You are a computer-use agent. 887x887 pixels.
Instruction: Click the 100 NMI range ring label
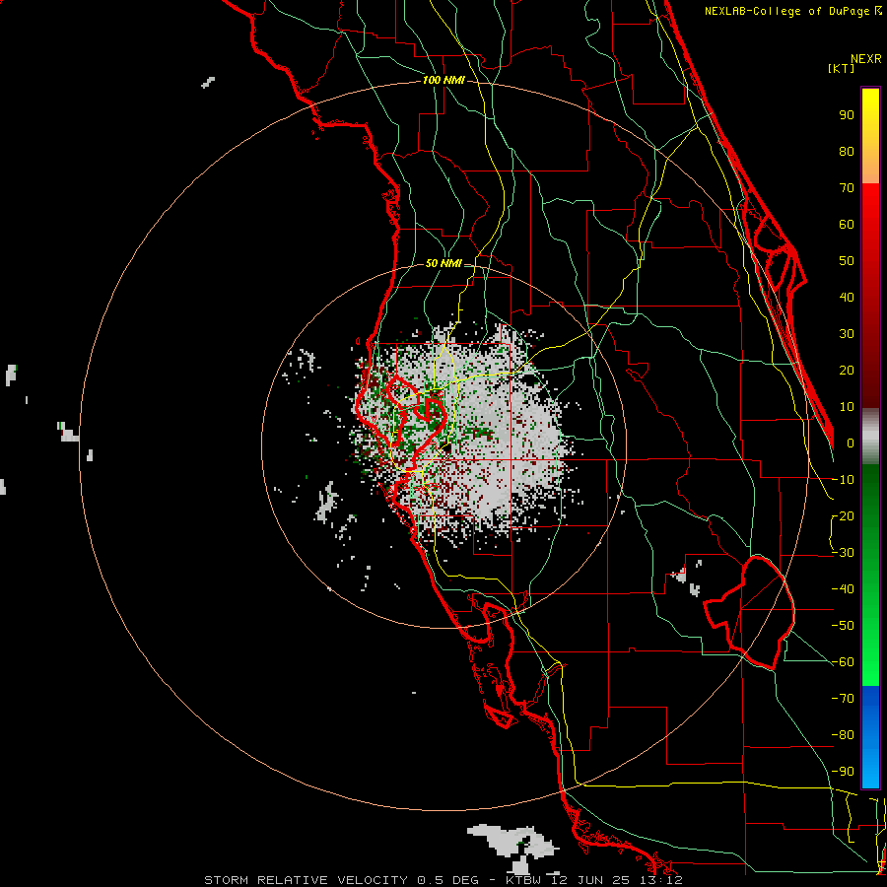[x=443, y=81]
